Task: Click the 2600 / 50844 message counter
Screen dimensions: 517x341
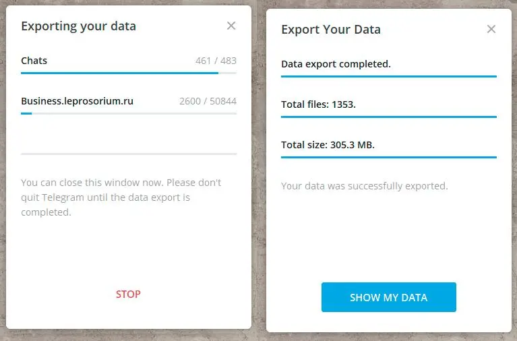Action: (x=208, y=101)
